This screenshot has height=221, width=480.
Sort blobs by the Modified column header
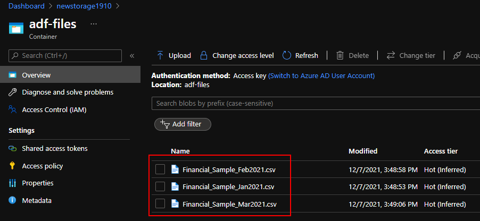click(363, 151)
